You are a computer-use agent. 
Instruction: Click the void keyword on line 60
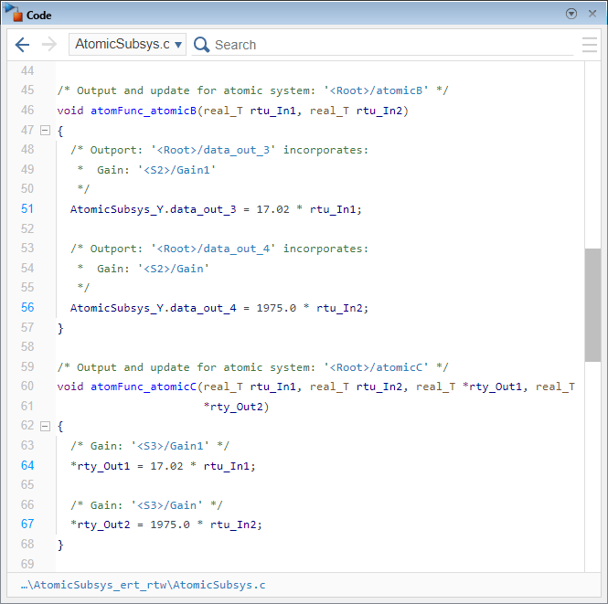[x=70, y=387]
